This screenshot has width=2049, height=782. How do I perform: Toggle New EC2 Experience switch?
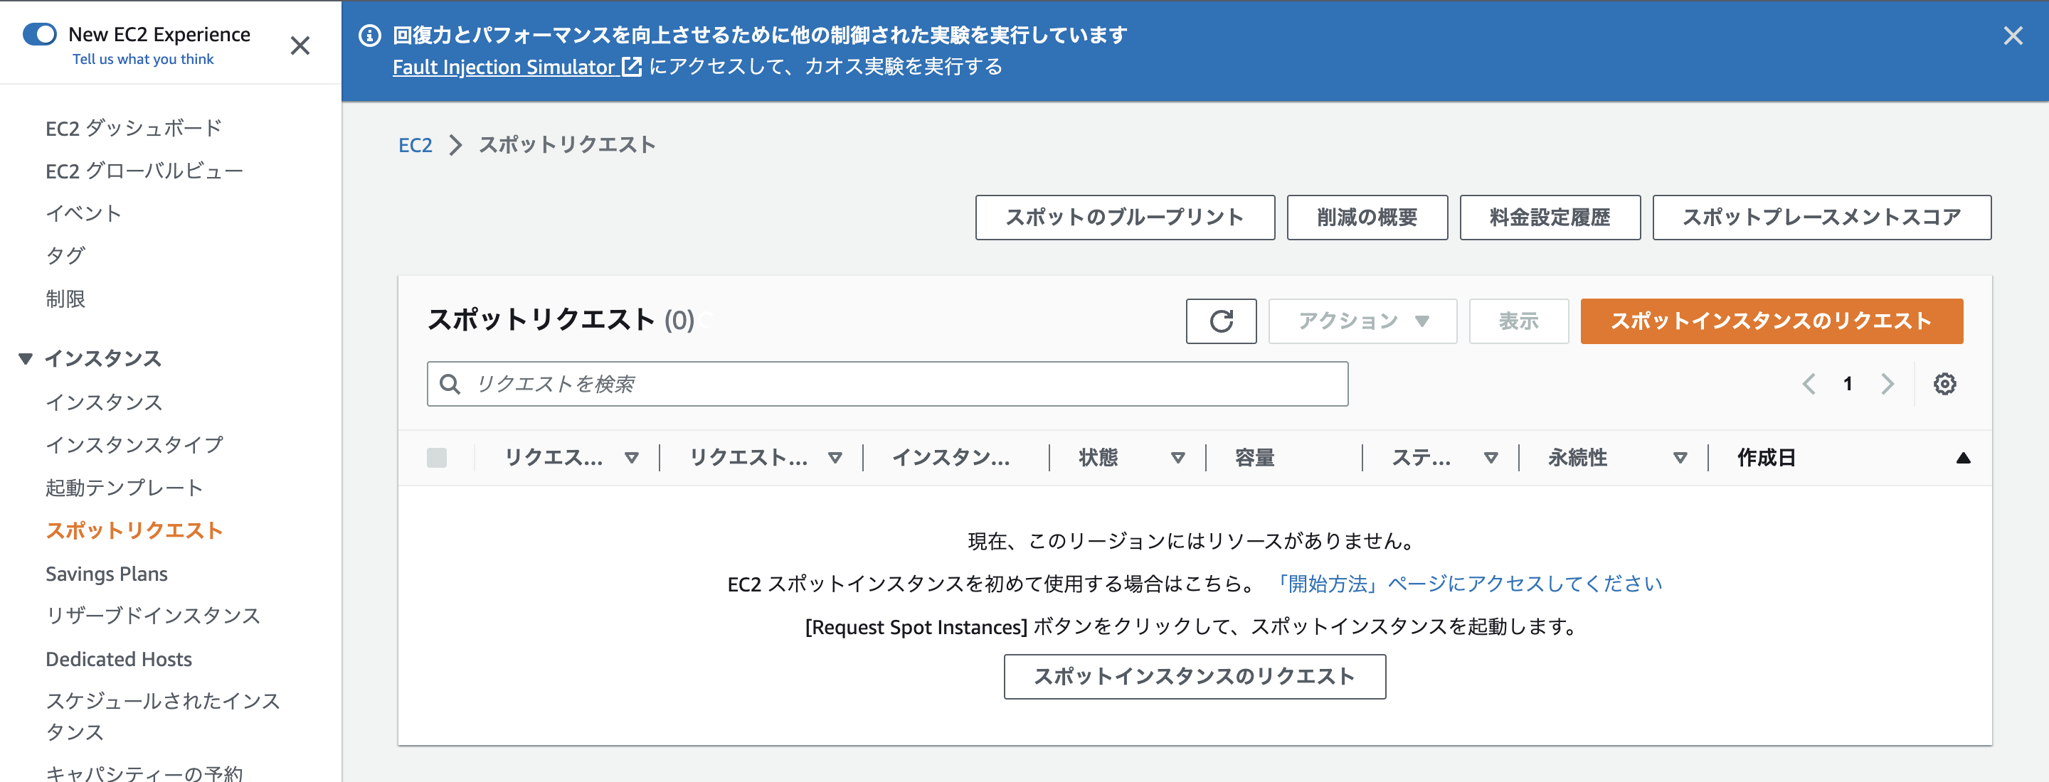pyautogui.click(x=40, y=34)
